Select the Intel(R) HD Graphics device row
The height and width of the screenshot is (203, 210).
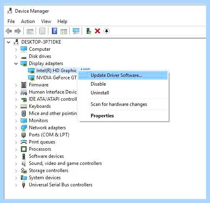coord(57,71)
